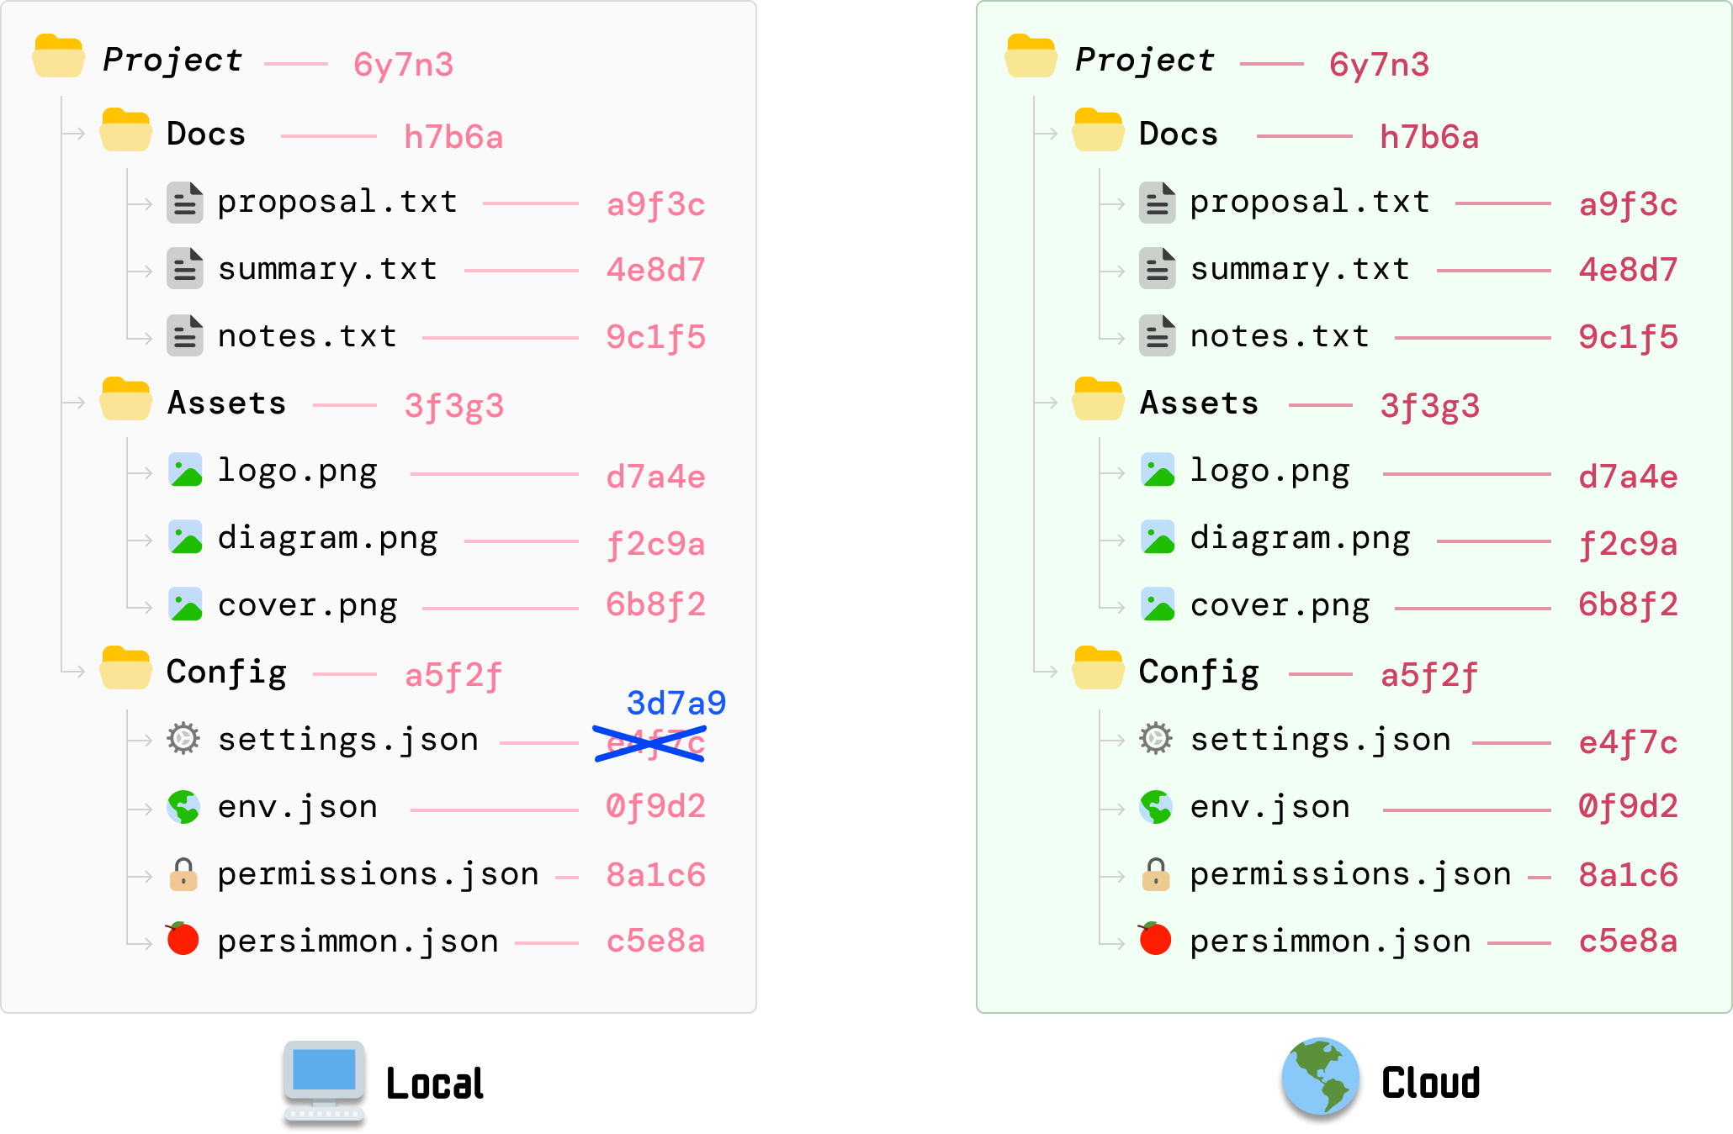Click the crossed-out e4f7c hash on left
Image resolution: width=1733 pixels, height=1134 pixels.
click(x=649, y=743)
